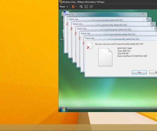157x131 pixels.
Task: Click the rearmost Delete File dialog title
Action: click(69, 14)
